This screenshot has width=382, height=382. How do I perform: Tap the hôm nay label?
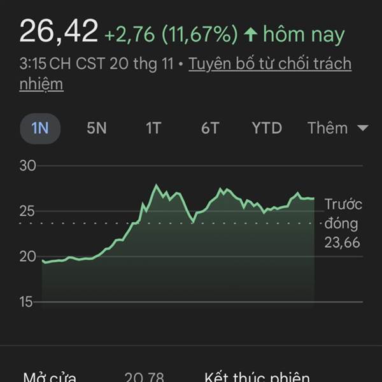click(x=303, y=34)
